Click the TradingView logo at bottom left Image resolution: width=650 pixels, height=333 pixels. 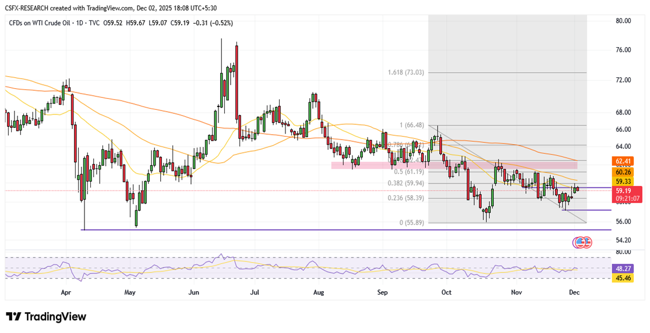pyautogui.click(x=46, y=317)
